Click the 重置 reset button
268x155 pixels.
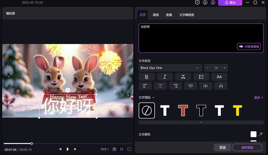click(223, 147)
